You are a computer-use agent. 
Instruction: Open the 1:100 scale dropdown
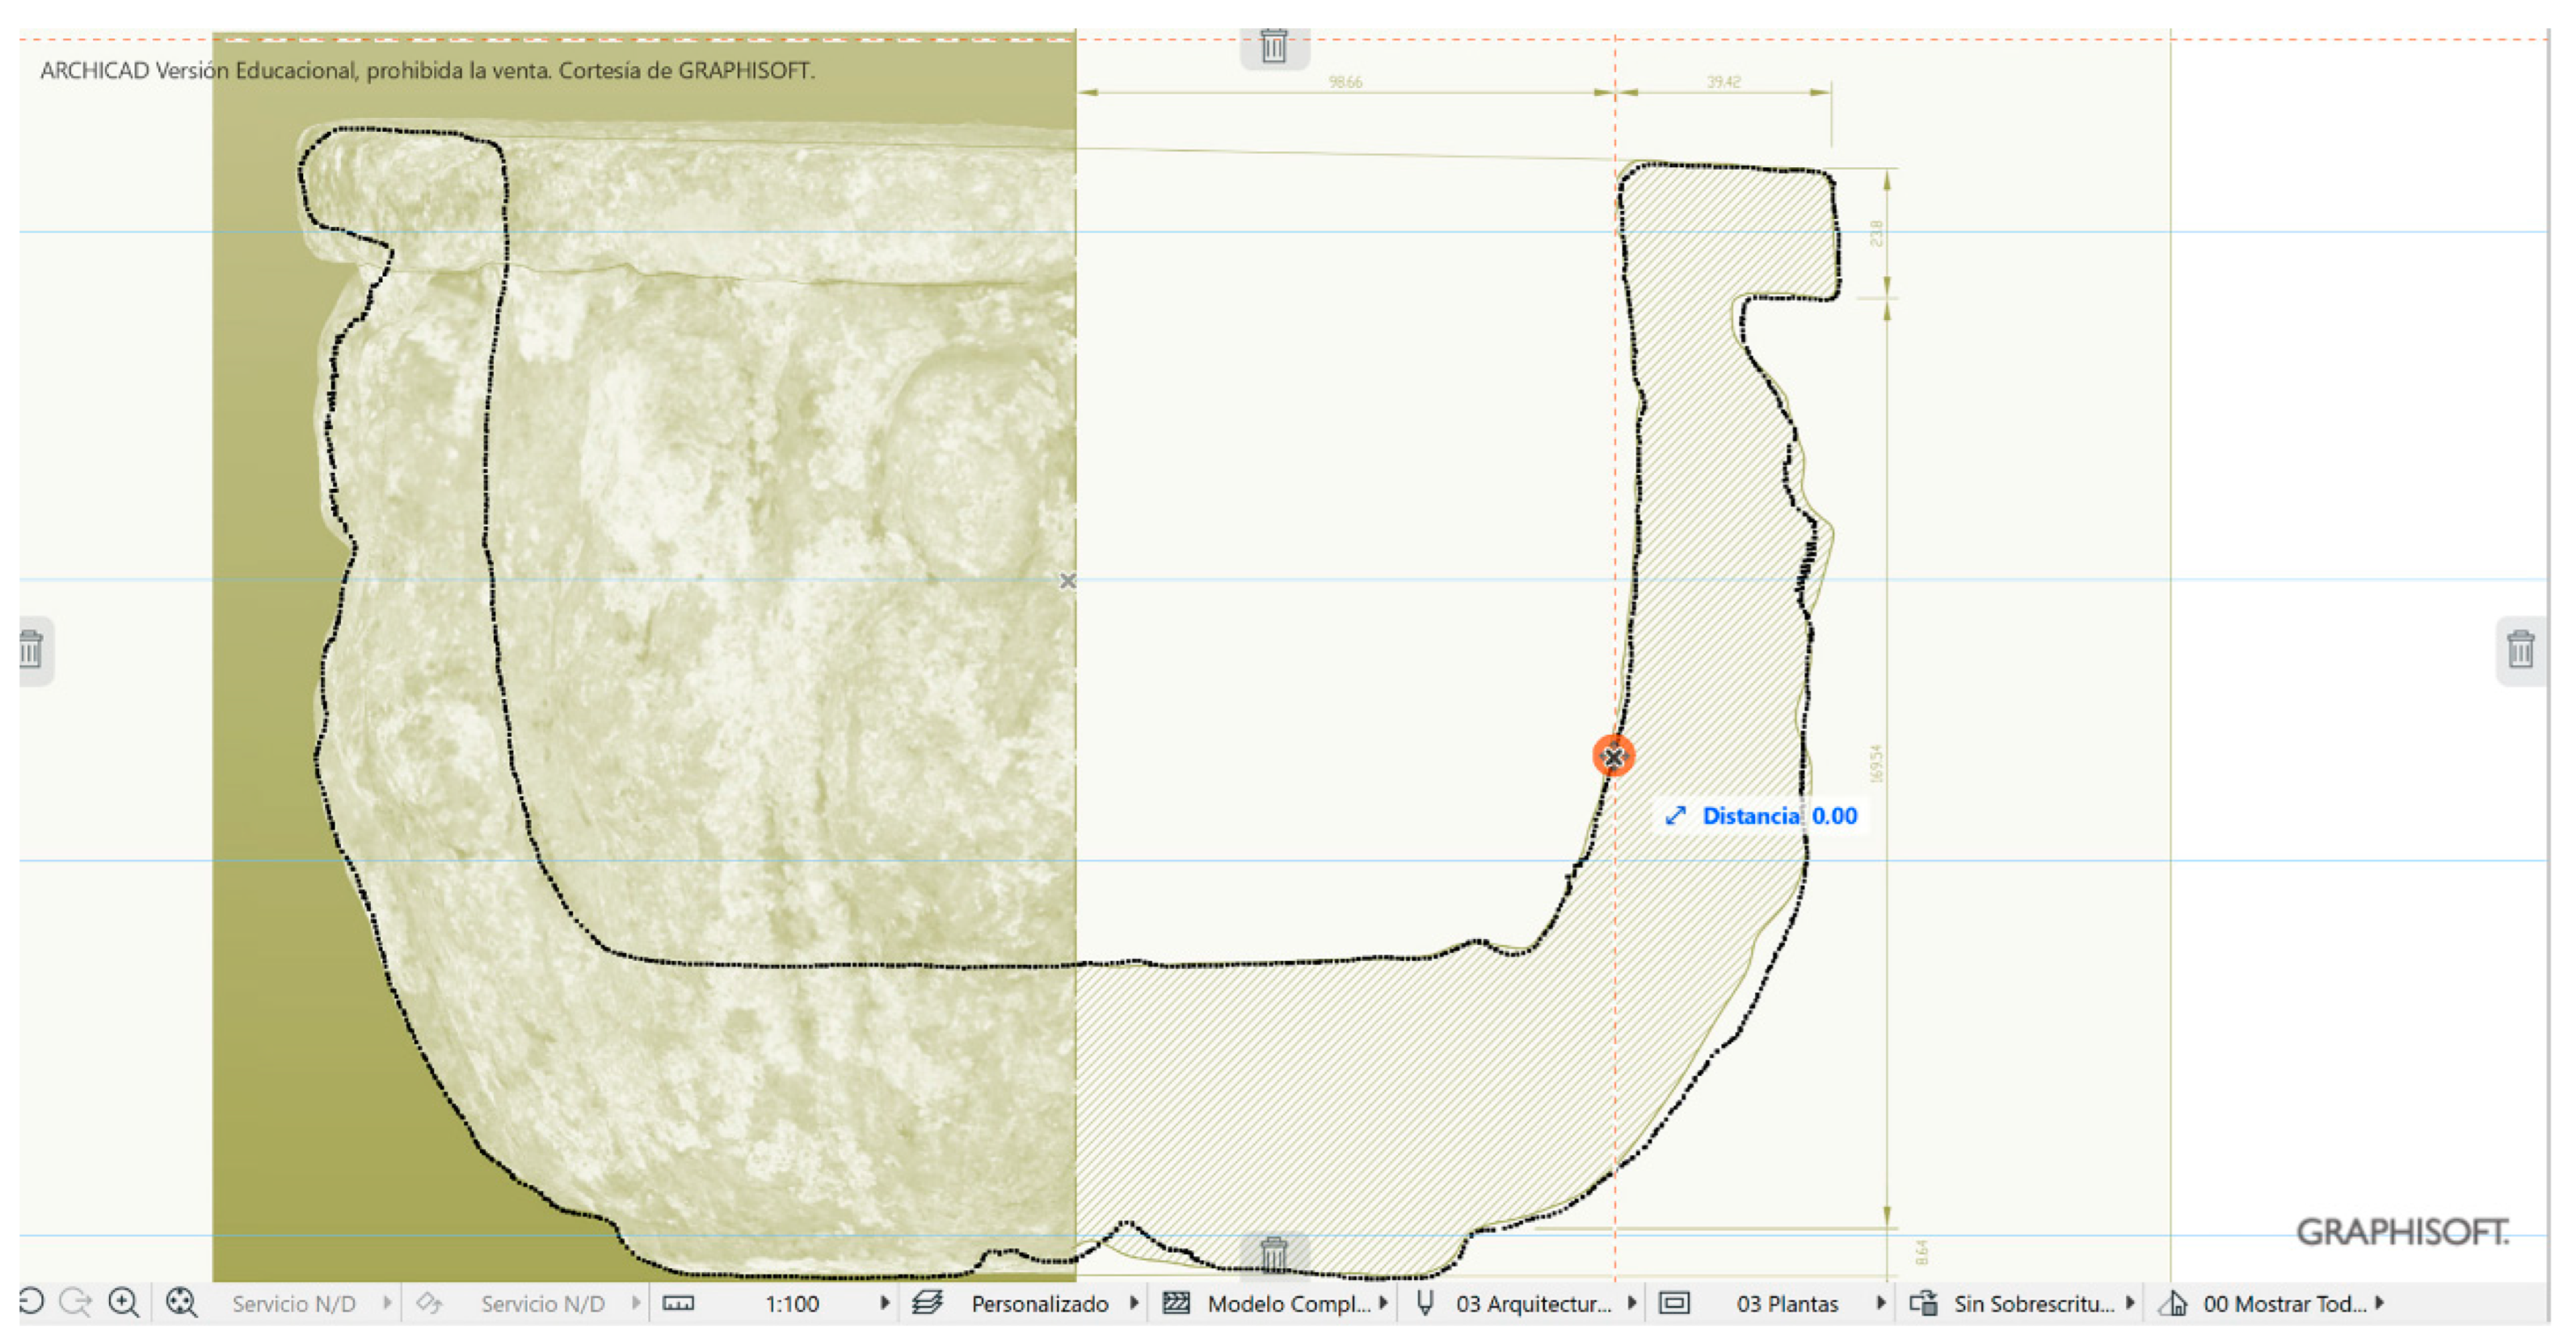coord(884,1303)
